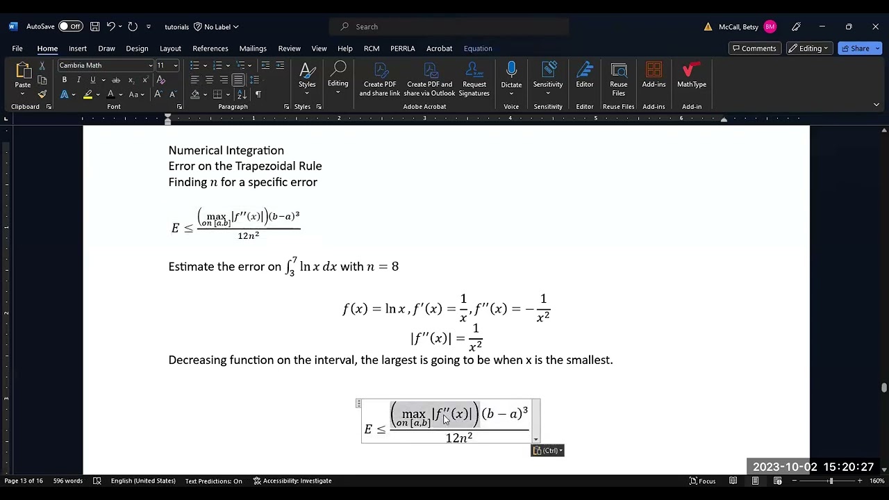Open the Equation tab

coord(478,49)
